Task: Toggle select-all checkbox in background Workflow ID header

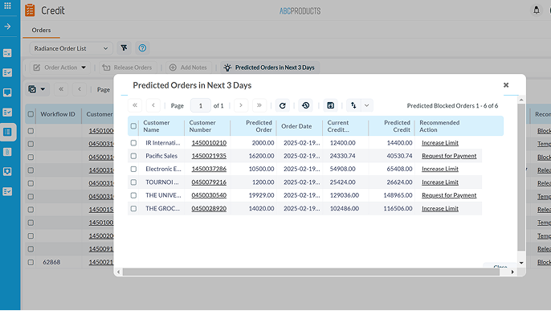Action: 31,114
